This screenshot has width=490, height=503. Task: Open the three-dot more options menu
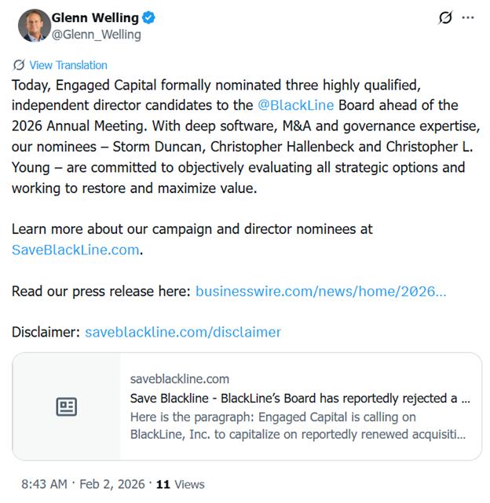tap(468, 18)
